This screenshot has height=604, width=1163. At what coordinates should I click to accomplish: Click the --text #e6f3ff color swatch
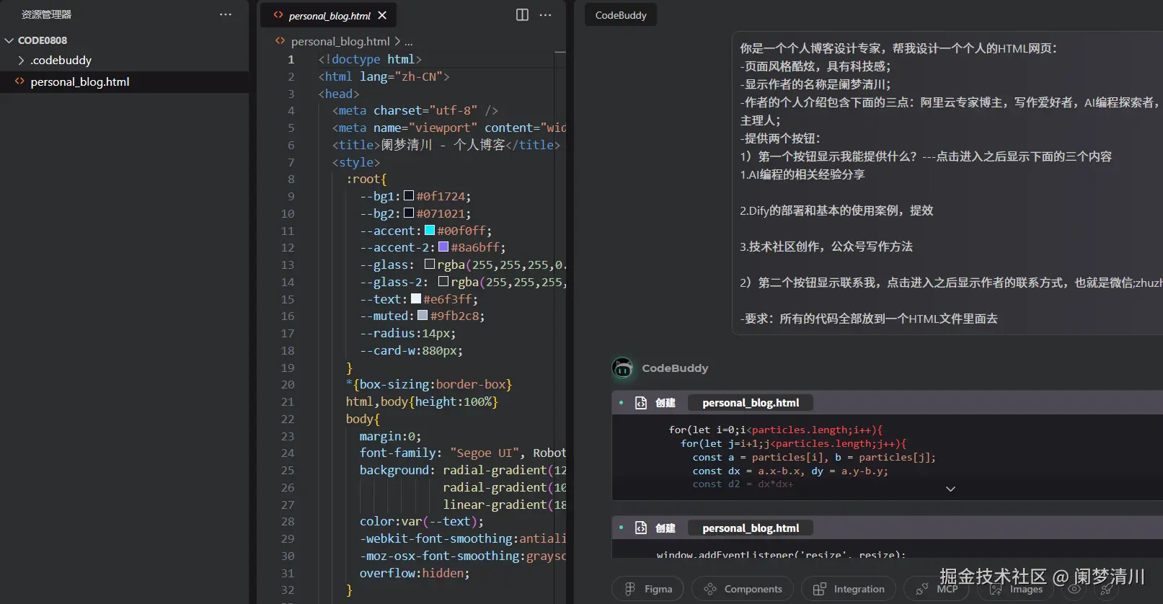coord(416,298)
